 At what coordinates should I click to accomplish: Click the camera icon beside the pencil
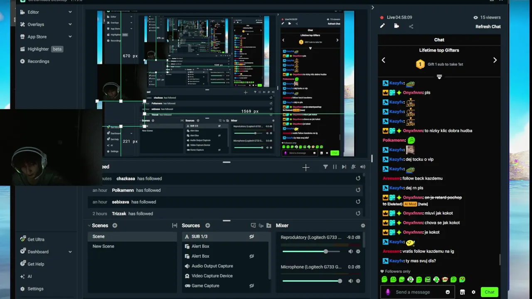point(397,26)
